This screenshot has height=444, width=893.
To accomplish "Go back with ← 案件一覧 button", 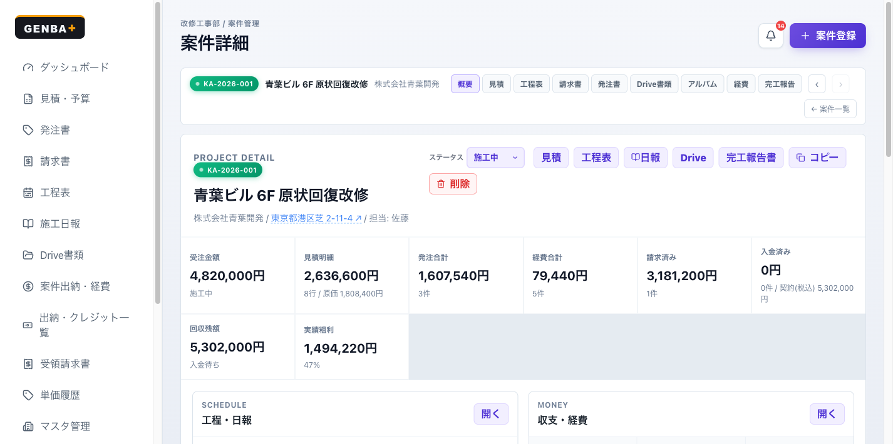I will point(830,109).
